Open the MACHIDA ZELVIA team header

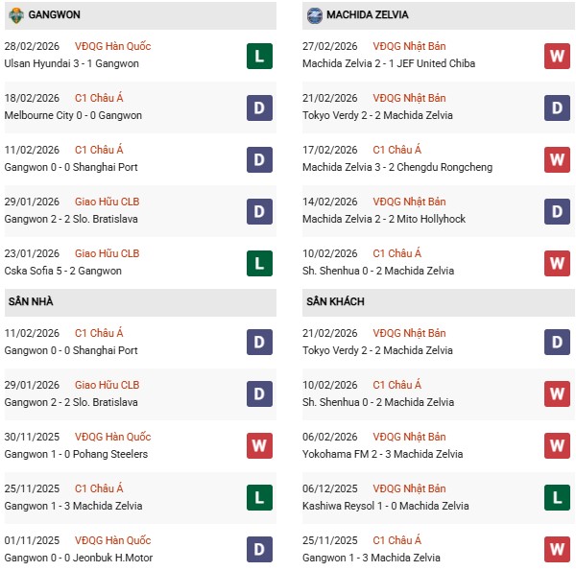pos(367,15)
